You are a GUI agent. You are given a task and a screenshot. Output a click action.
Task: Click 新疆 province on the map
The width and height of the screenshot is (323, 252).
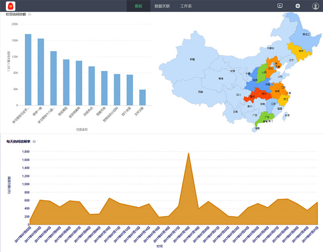point(191,60)
